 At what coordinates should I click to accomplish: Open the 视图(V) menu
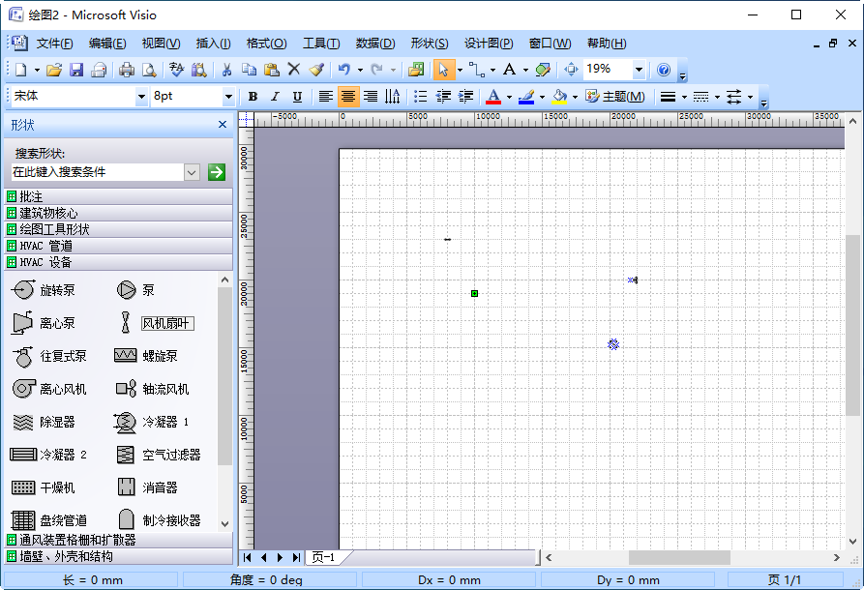(x=161, y=44)
